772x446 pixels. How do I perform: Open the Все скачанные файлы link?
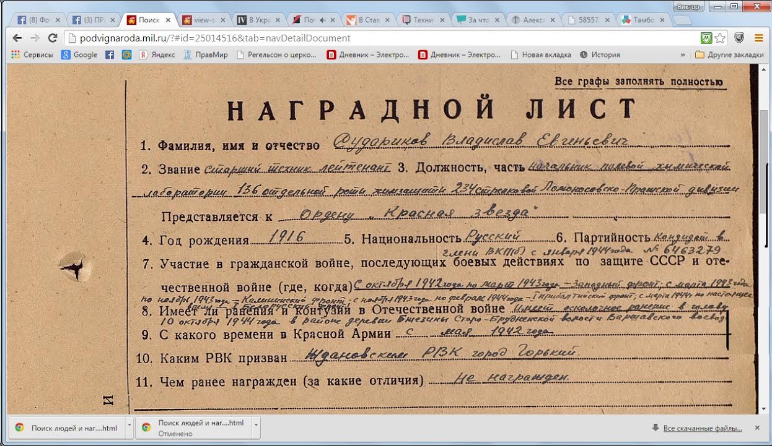(x=702, y=428)
